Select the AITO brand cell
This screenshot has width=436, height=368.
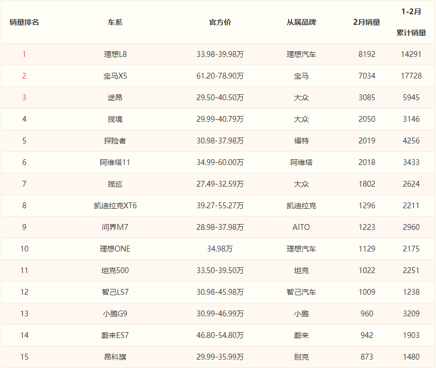(301, 227)
